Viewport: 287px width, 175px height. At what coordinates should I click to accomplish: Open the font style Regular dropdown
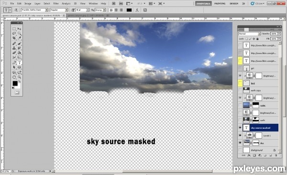[x=66, y=10]
